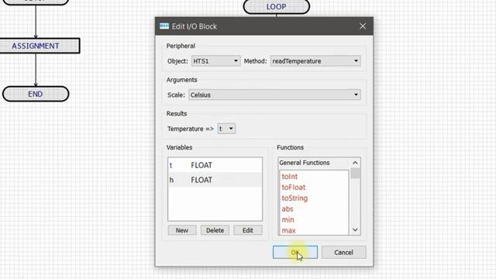Click the Edit I/O Block title icon
The image size is (496, 279).
pyautogui.click(x=164, y=26)
